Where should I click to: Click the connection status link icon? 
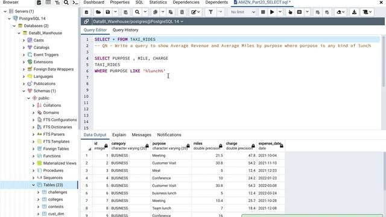point(86,22)
